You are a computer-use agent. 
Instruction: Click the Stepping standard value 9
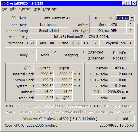(x=83, y=52)
